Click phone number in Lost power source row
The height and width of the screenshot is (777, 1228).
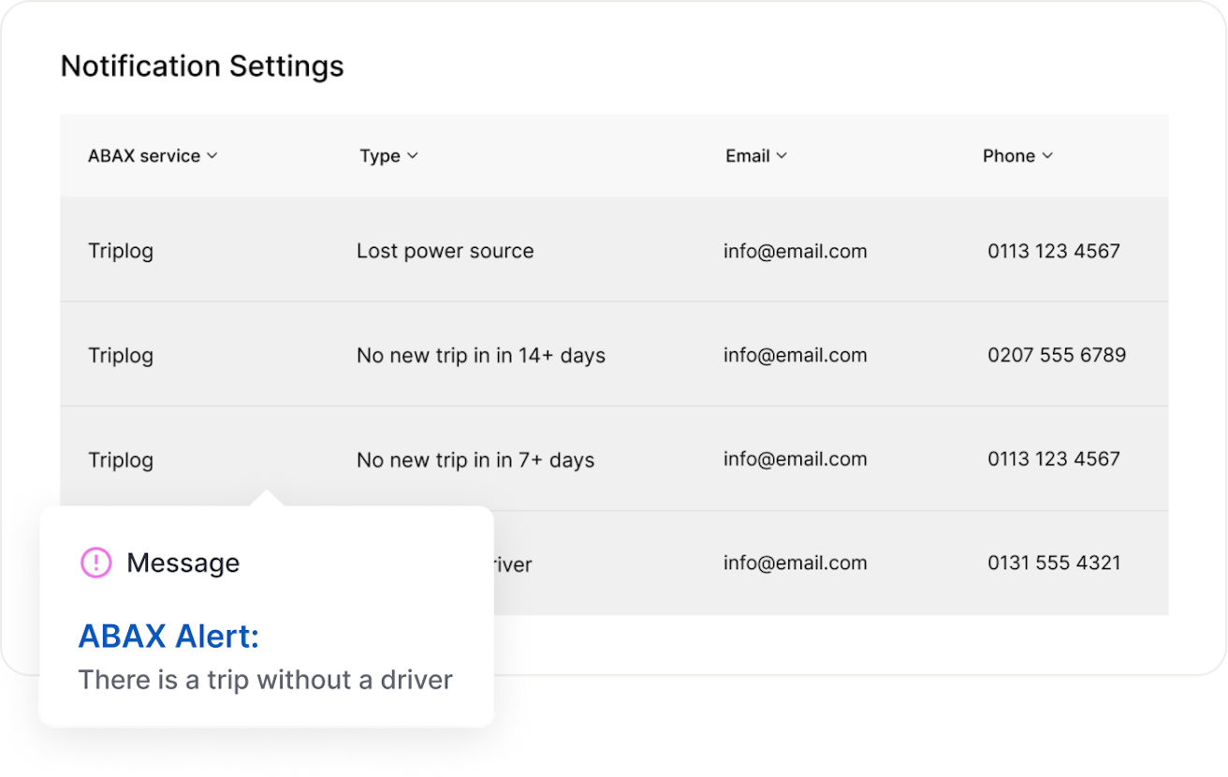coord(1054,251)
